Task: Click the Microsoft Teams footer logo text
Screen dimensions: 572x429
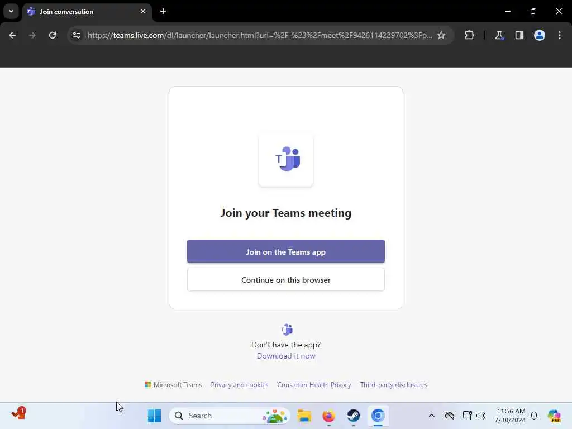Action: click(x=173, y=385)
